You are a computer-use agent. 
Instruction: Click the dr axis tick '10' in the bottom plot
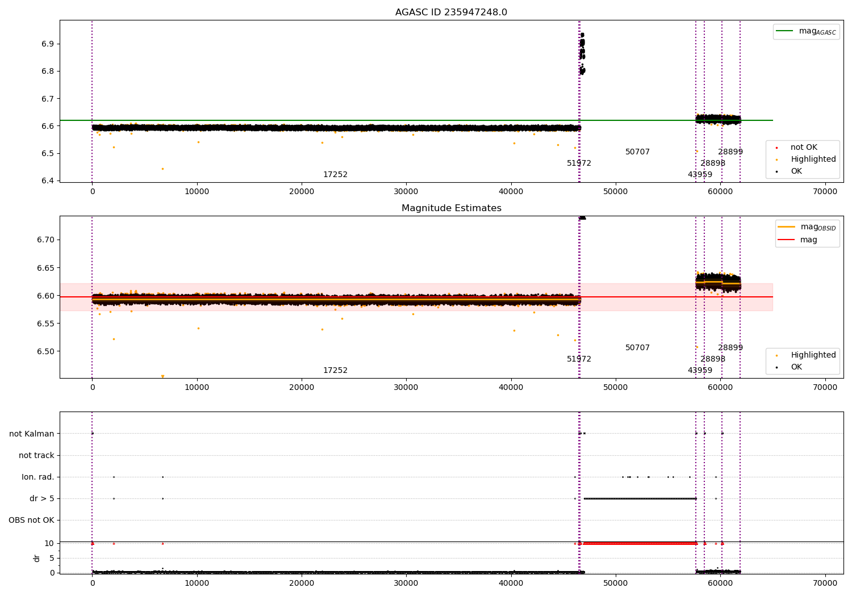click(x=49, y=543)
